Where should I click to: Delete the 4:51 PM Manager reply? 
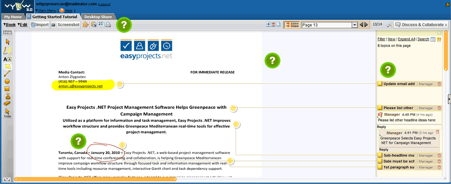pos(437,132)
